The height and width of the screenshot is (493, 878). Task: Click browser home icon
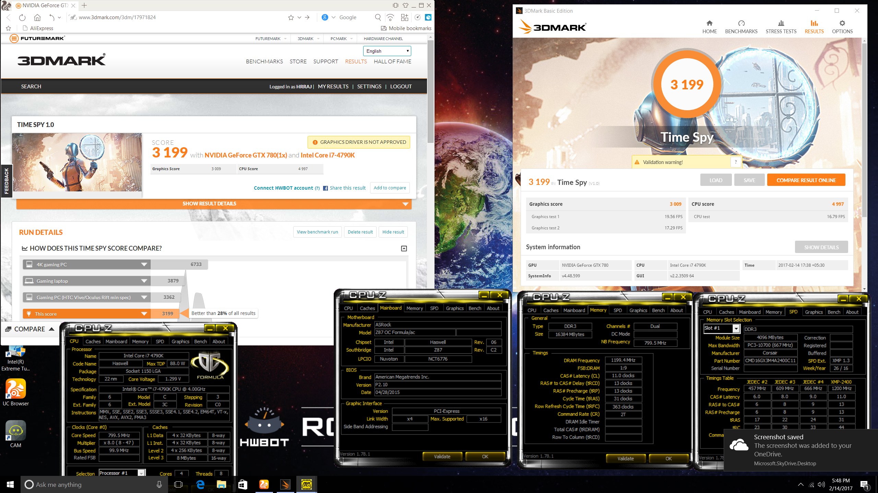(37, 17)
